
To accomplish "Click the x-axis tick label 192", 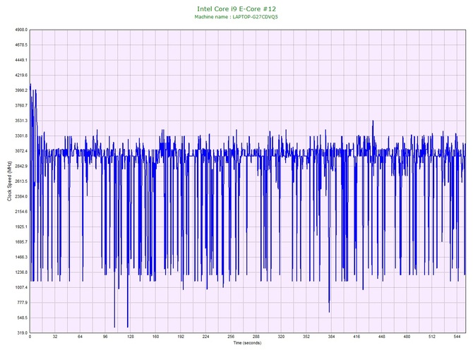I will coord(181,337).
